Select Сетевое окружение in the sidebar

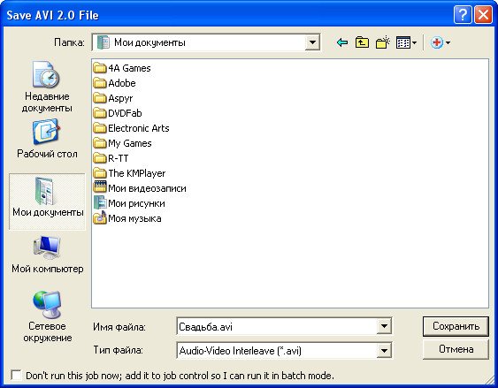point(47,316)
